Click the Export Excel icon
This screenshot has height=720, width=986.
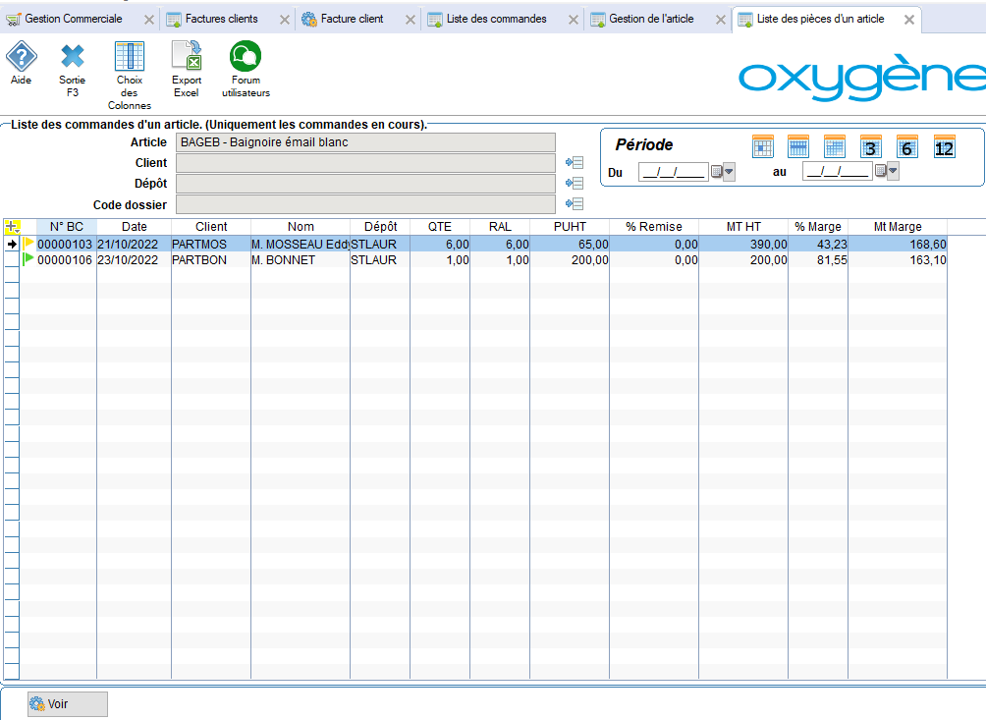(186, 58)
